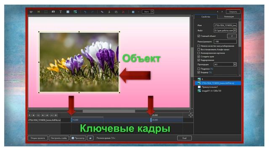Paste an object with the toolbar icon
This screenshot has width=269, height=151.
tap(116, 12)
